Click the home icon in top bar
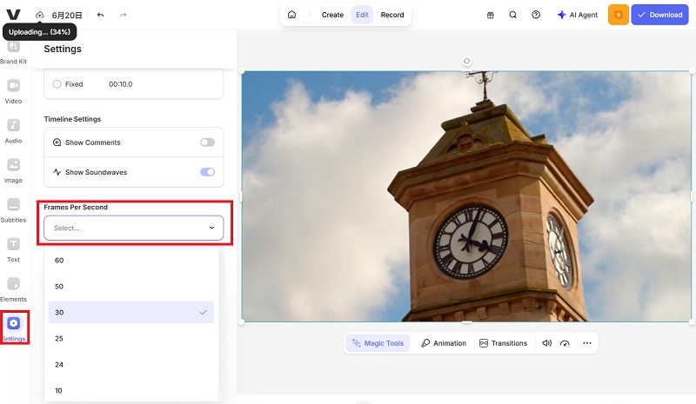The image size is (696, 404). (291, 15)
